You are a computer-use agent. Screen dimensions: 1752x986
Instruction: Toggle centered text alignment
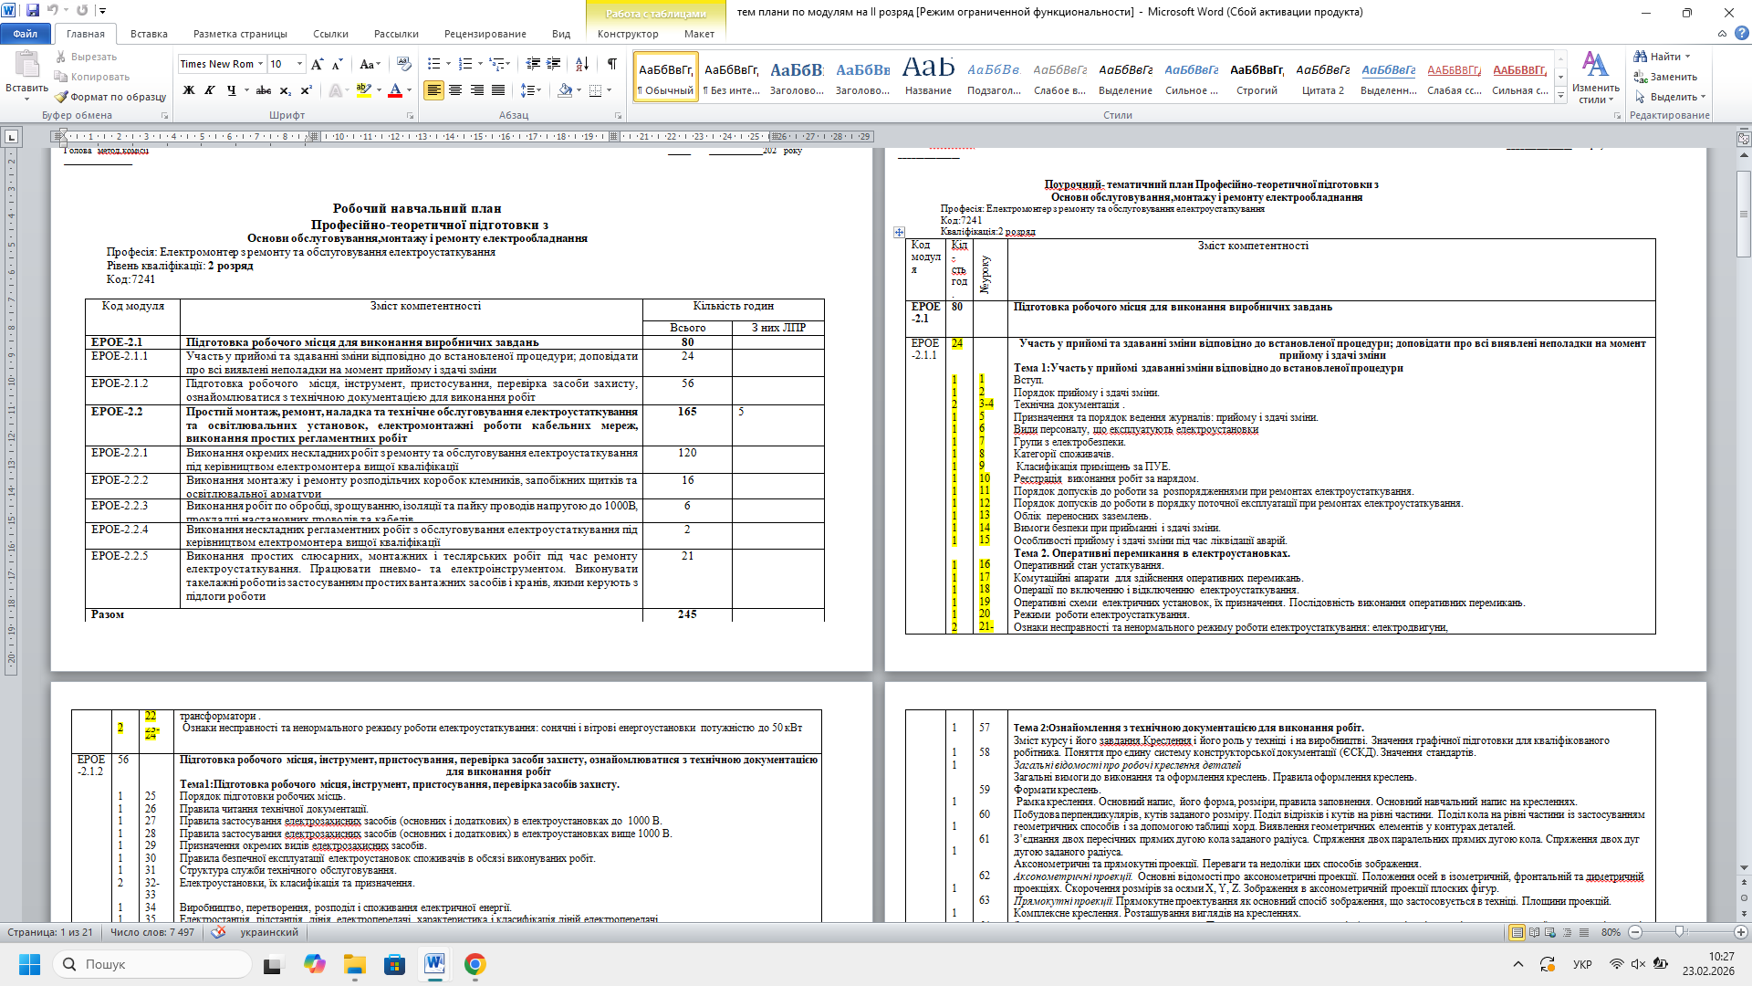point(454,90)
